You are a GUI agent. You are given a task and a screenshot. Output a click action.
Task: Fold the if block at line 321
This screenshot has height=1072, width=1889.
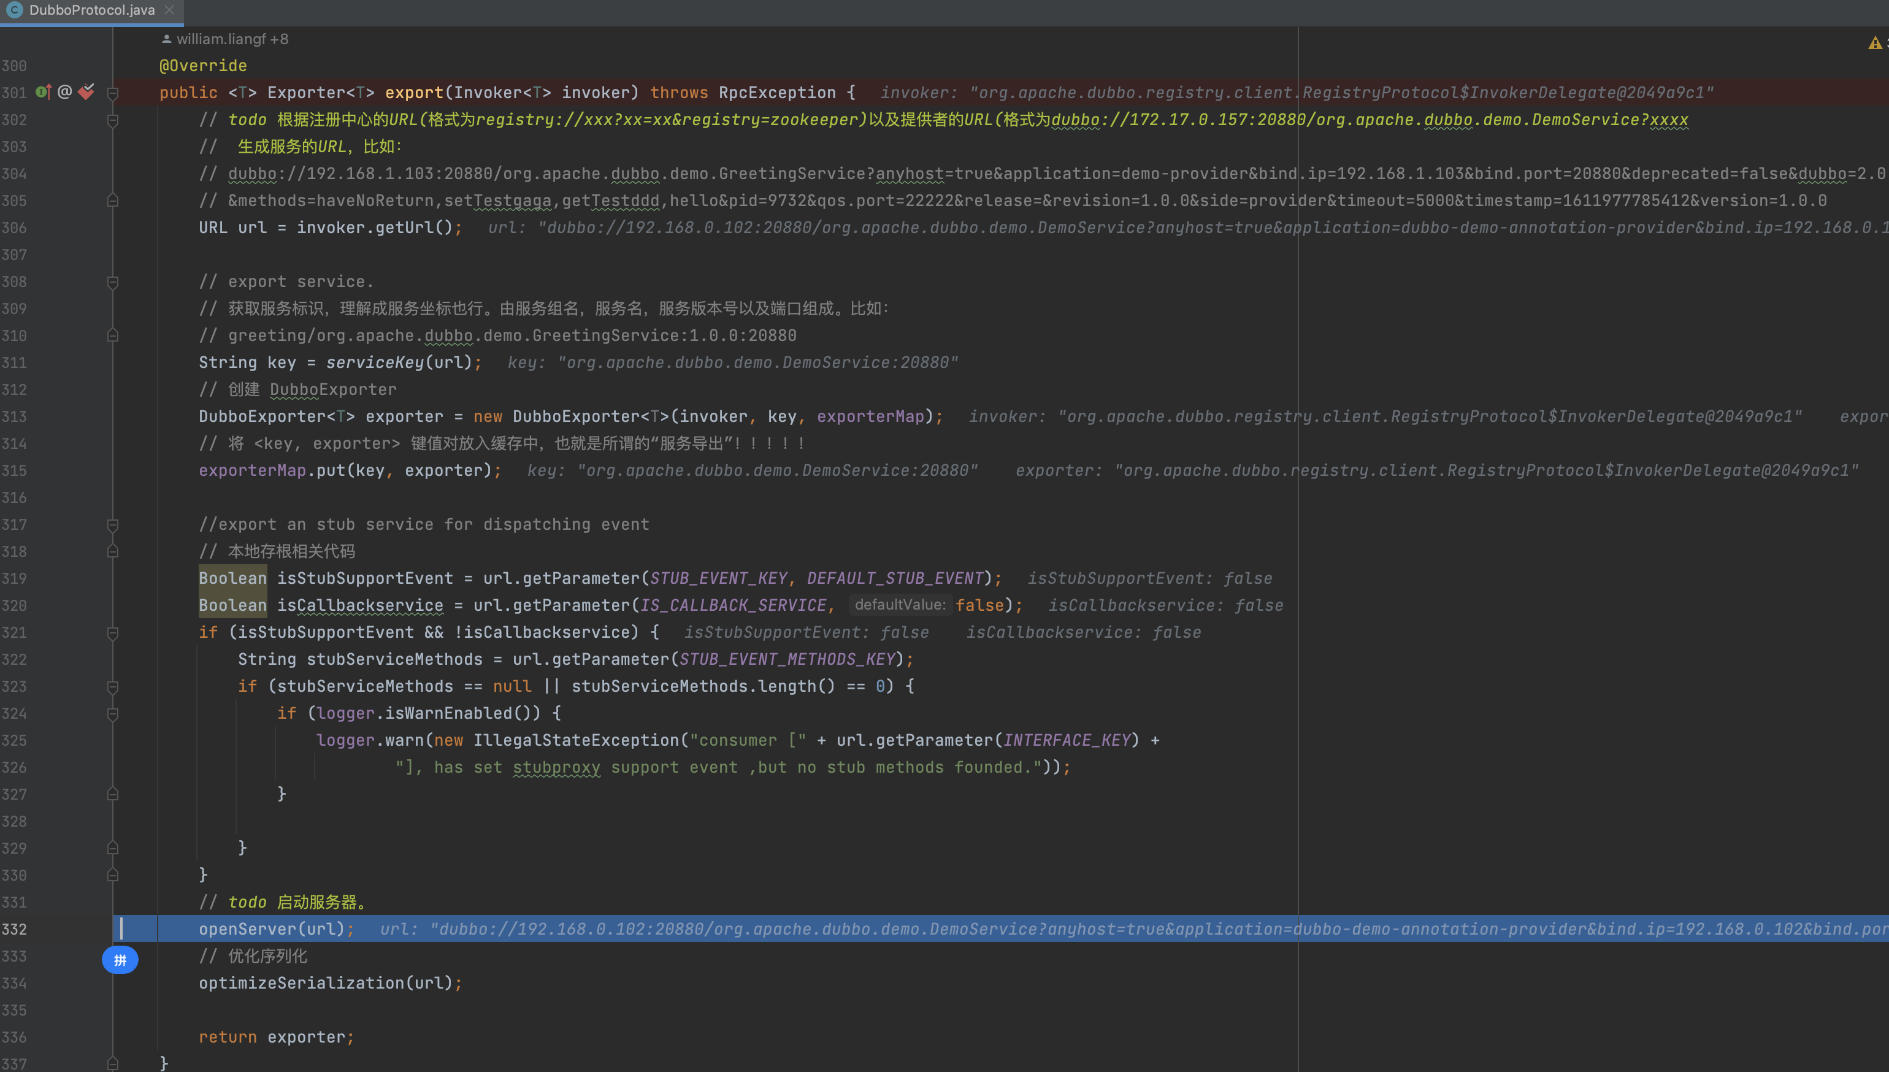(113, 633)
